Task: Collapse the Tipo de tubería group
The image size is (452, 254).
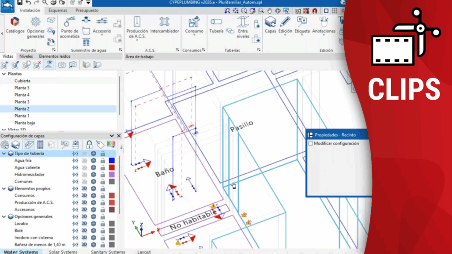Action: click(4, 153)
